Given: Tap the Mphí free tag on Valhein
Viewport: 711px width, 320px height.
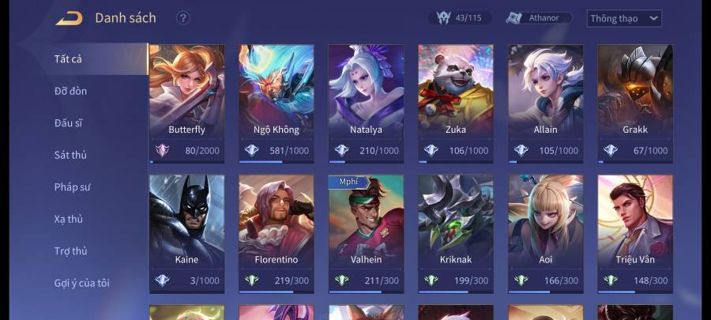Looking at the screenshot, I should (x=349, y=182).
